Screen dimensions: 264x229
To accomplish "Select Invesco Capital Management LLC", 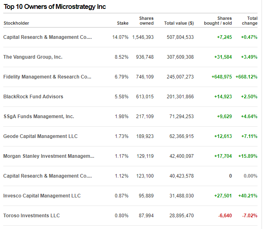I will click(x=42, y=196).
